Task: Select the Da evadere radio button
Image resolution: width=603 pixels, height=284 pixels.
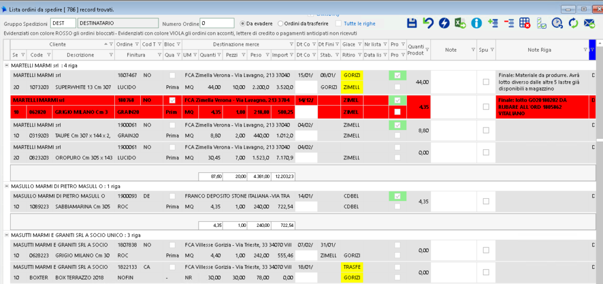Action: 243,24
